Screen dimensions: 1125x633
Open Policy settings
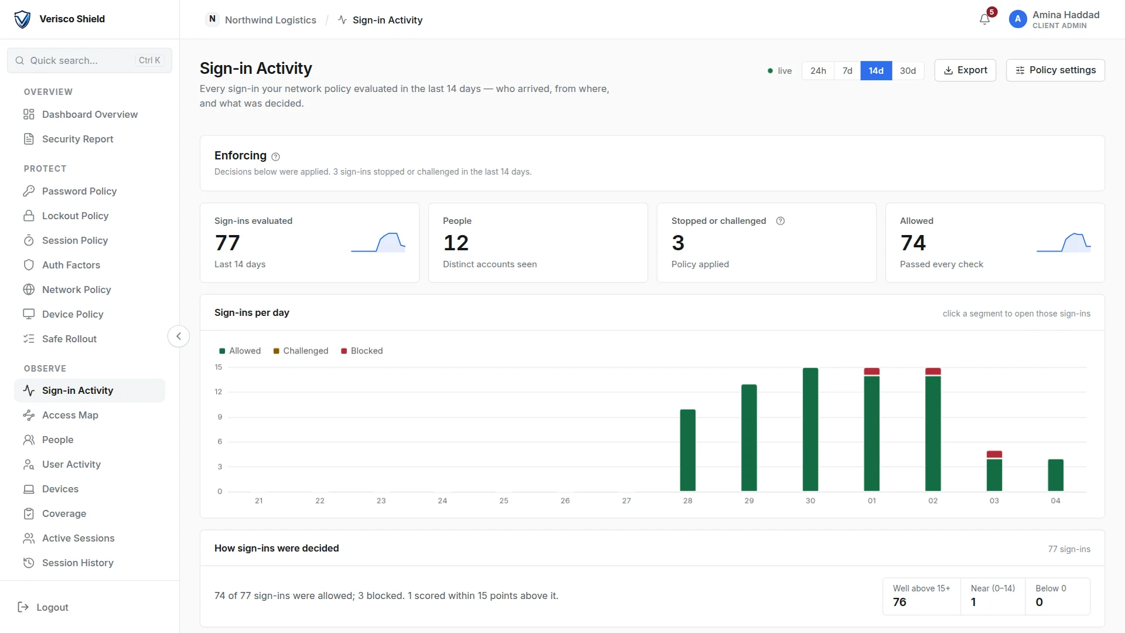[x=1055, y=70]
